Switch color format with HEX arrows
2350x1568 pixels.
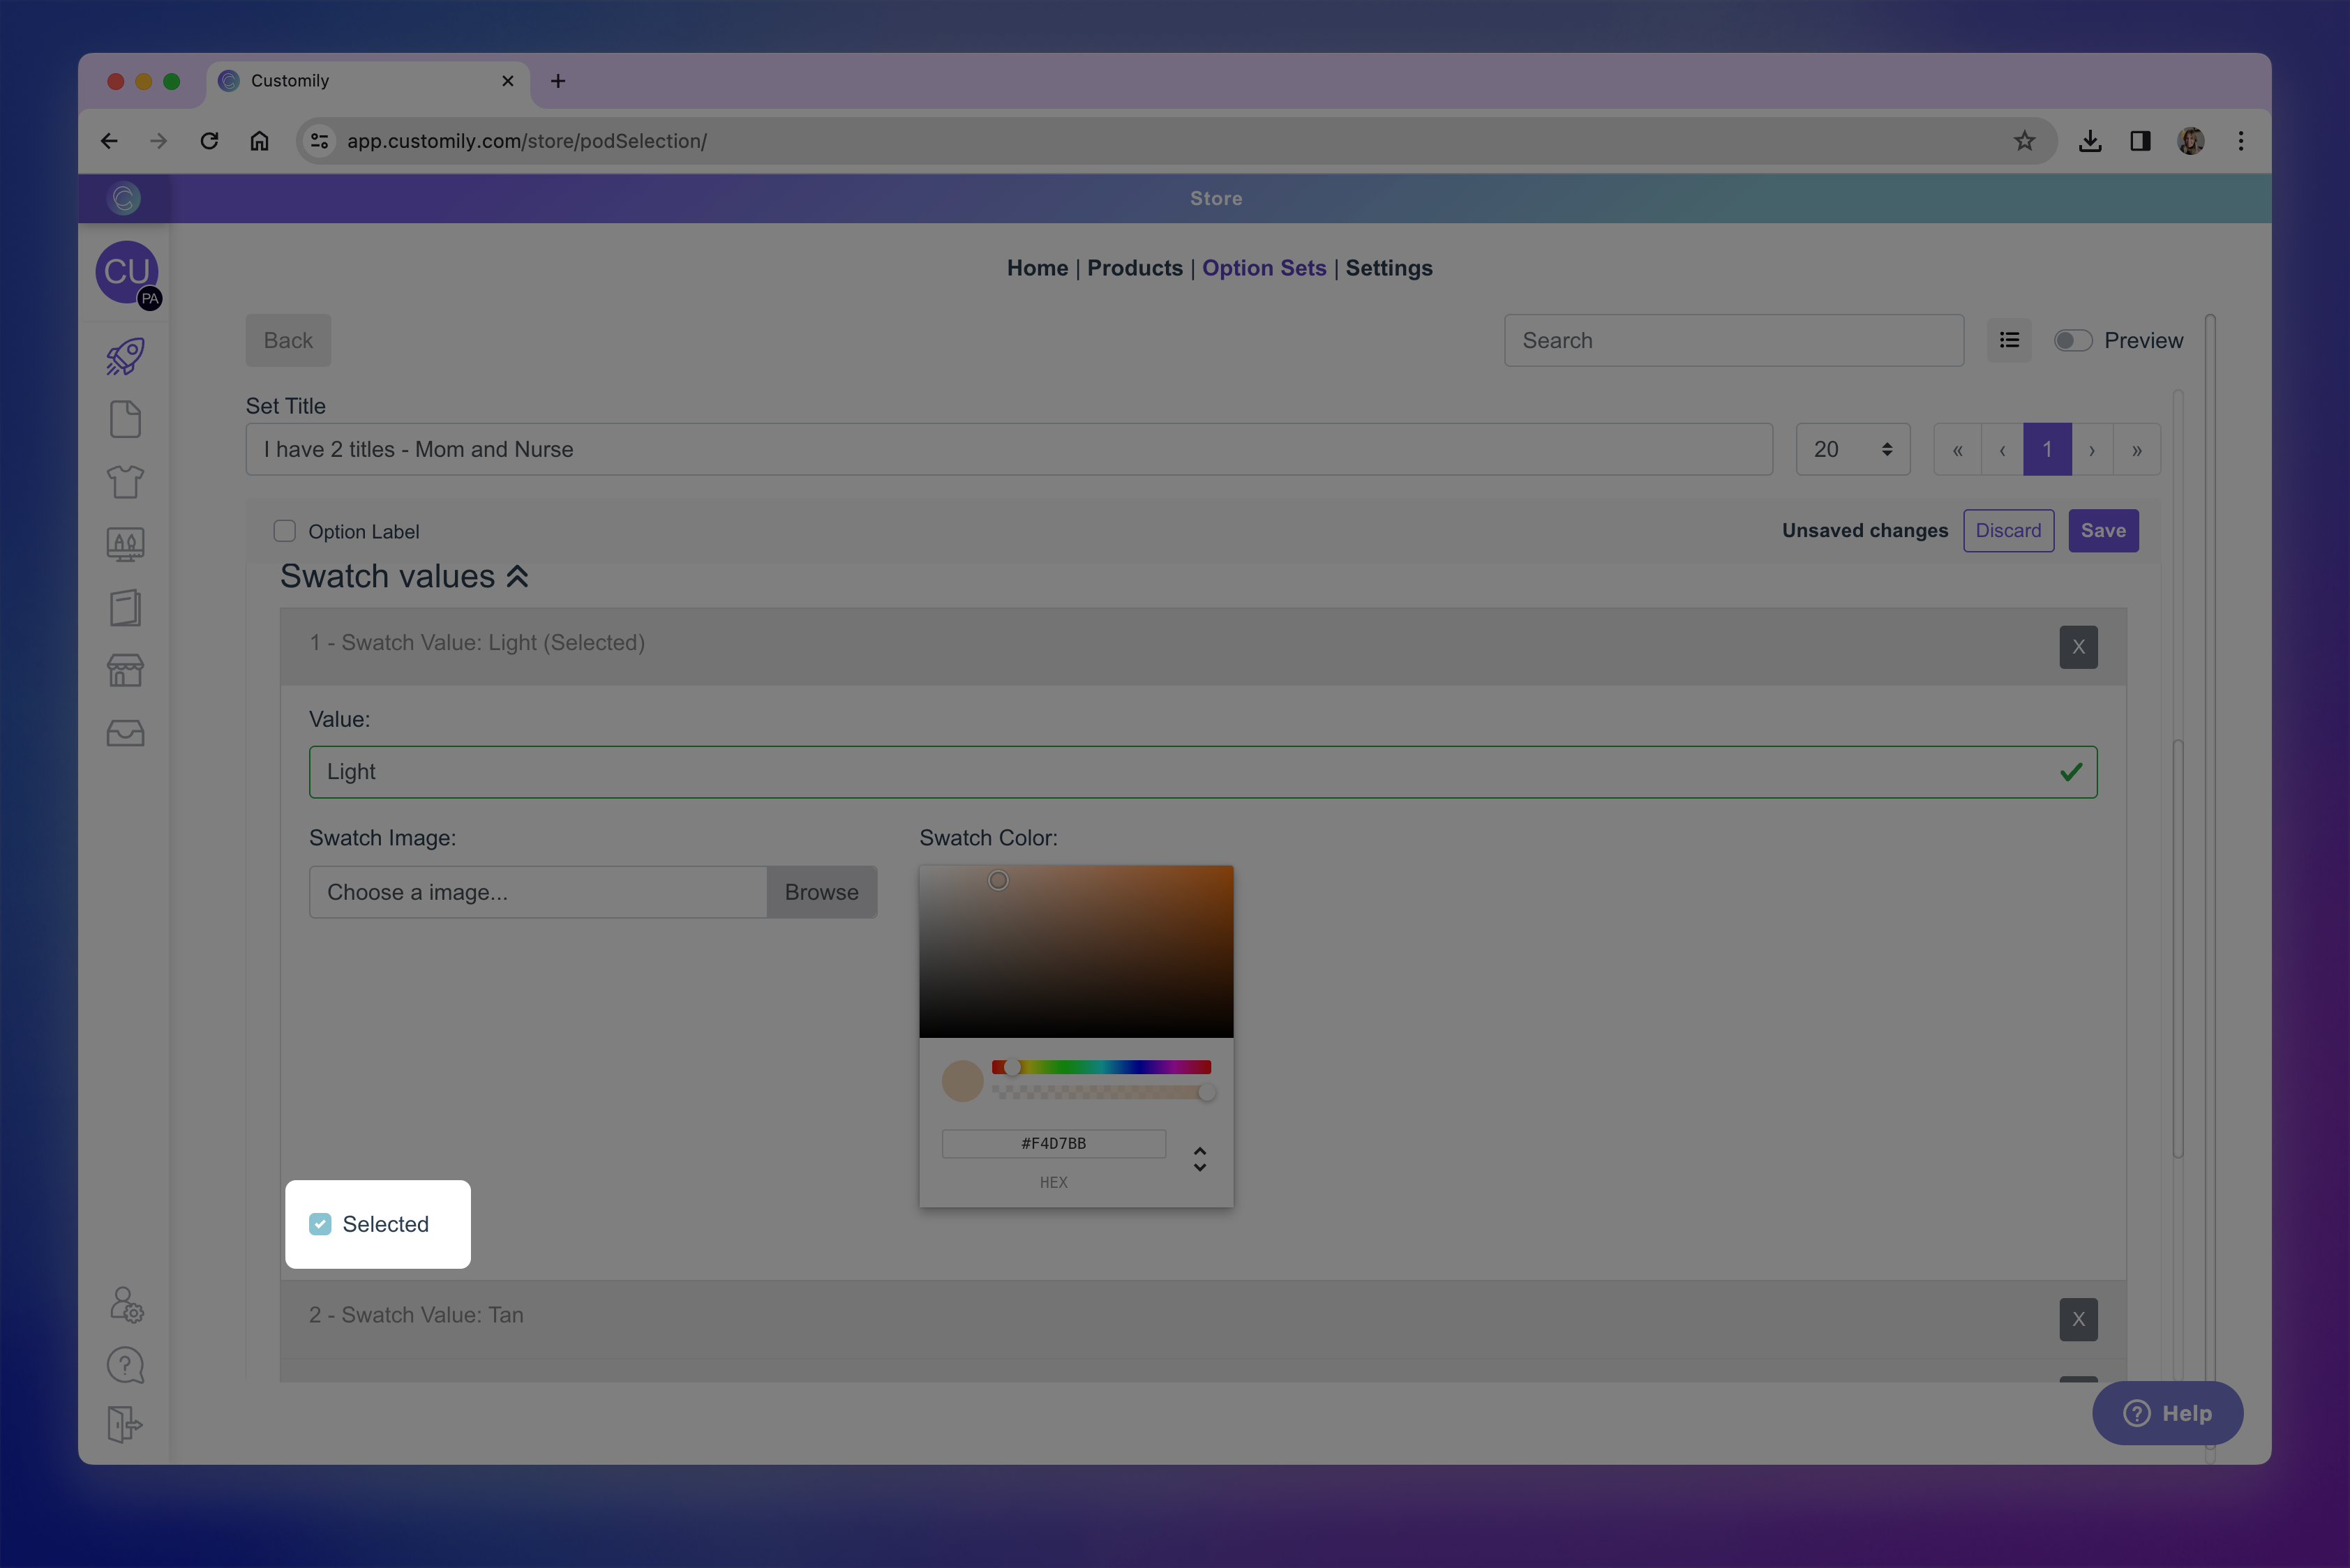click(1199, 1159)
